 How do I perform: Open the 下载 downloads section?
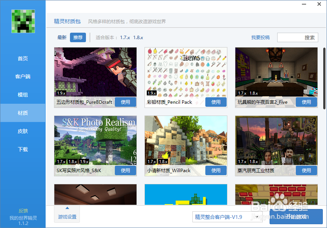tap(23, 149)
